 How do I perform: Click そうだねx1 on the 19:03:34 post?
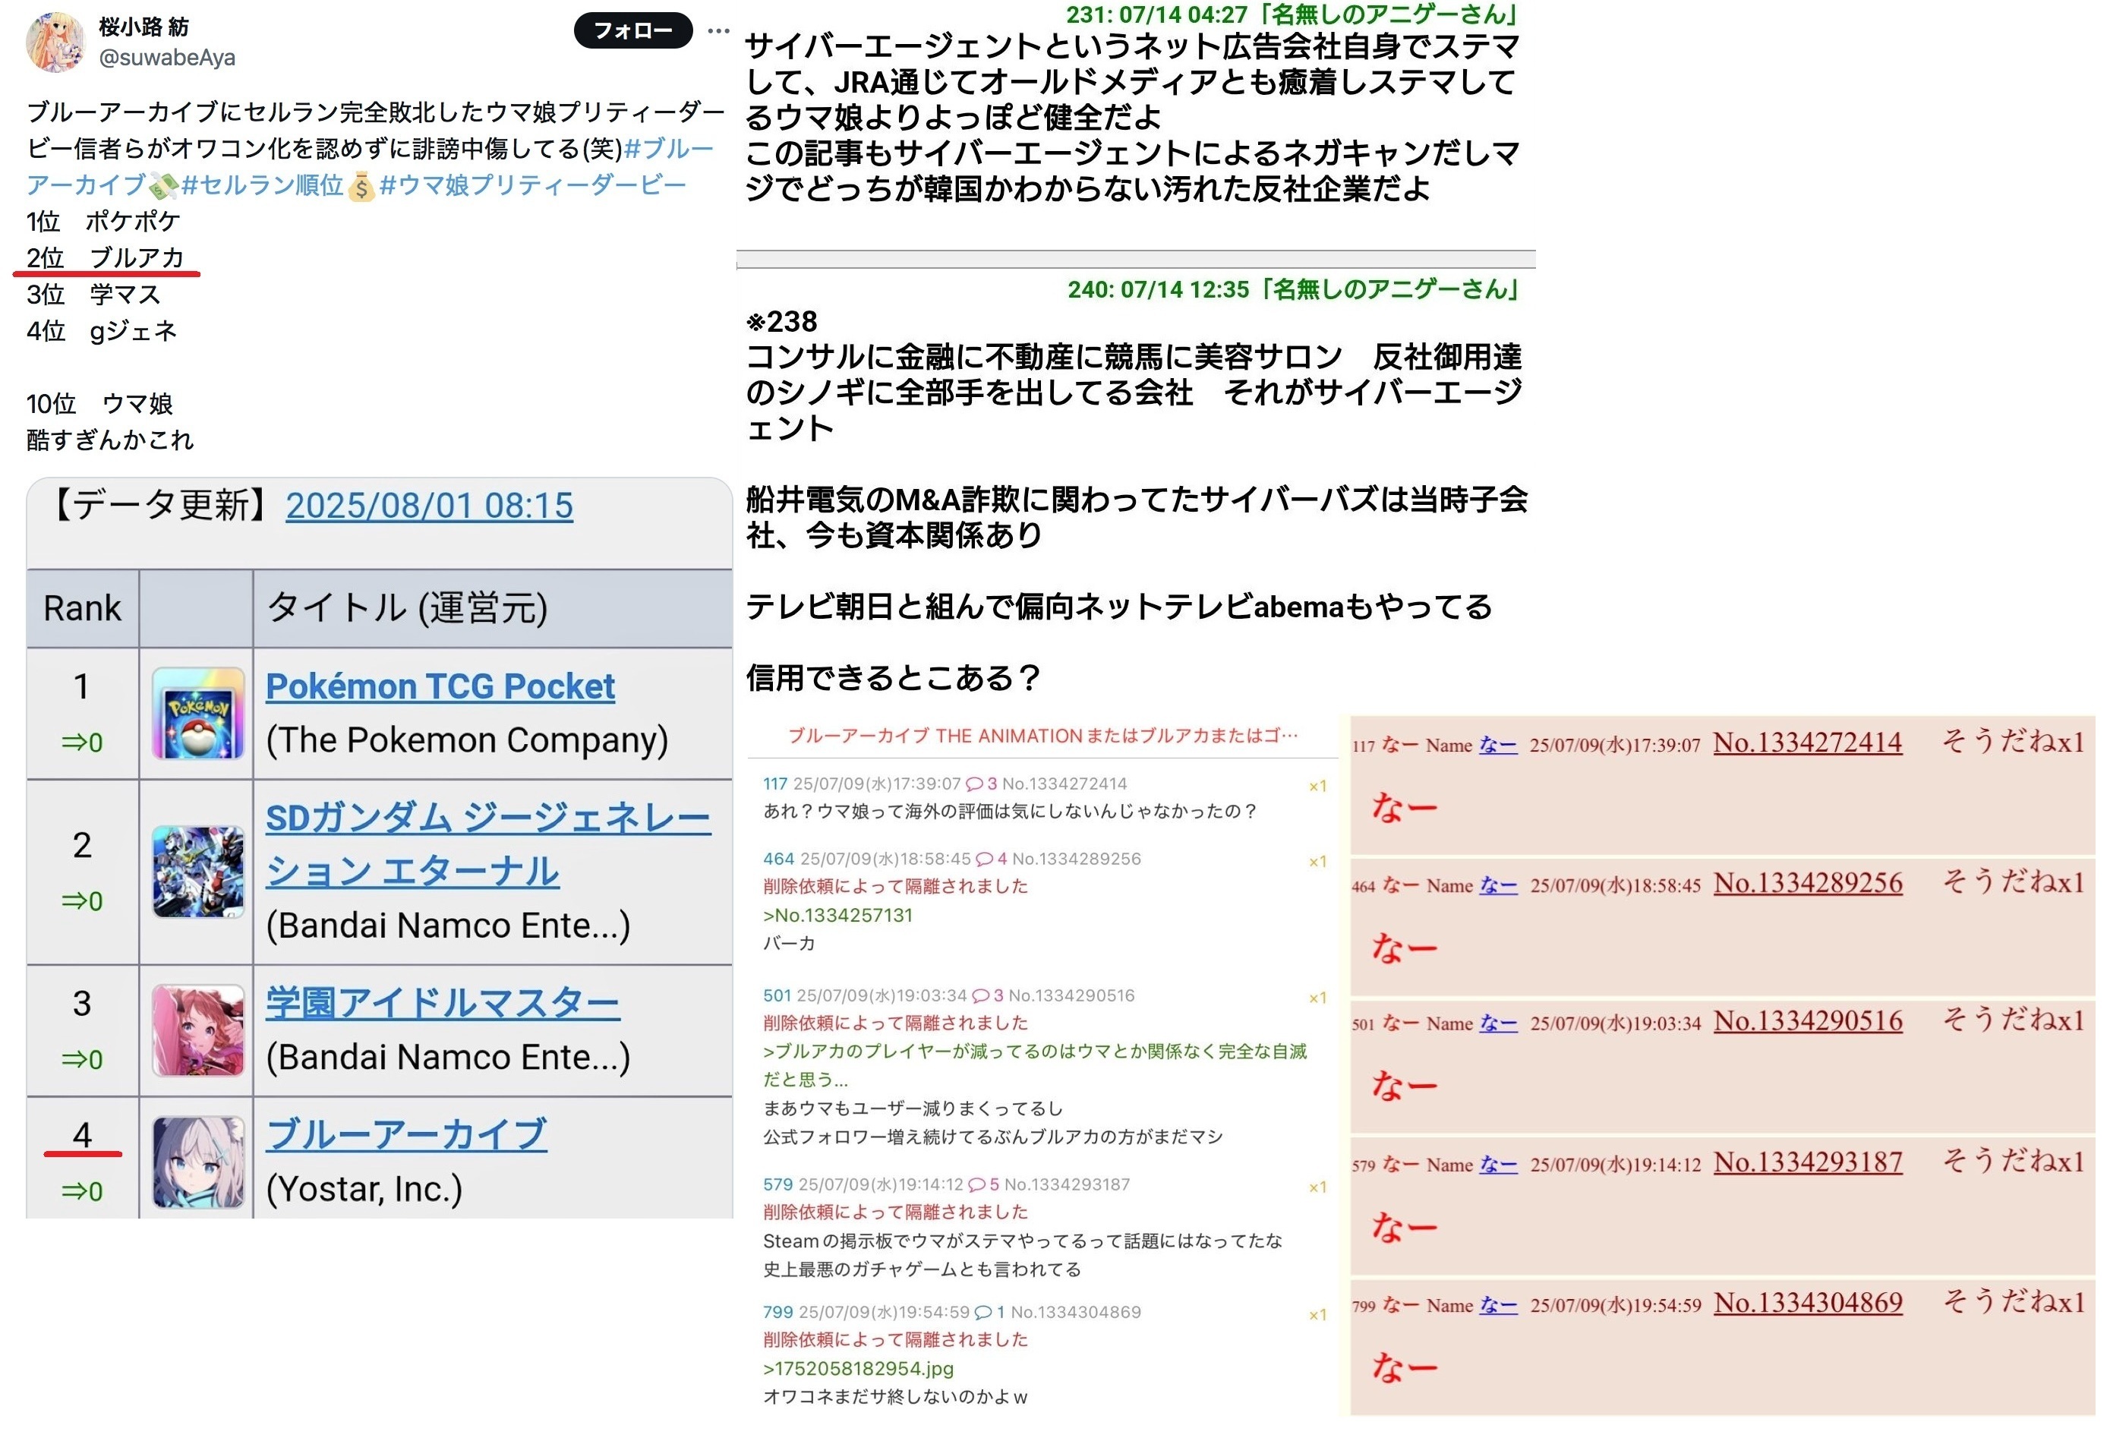point(2013,1020)
